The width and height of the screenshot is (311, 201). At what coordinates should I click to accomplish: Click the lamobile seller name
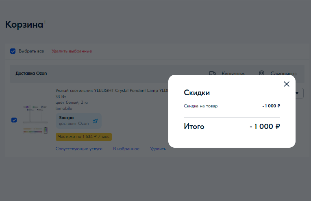64,108
